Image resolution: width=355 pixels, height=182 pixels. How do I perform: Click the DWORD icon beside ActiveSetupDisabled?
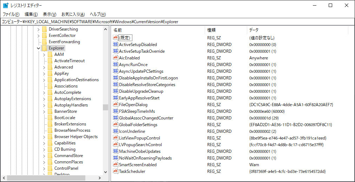pyautogui.click(x=116, y=44)
